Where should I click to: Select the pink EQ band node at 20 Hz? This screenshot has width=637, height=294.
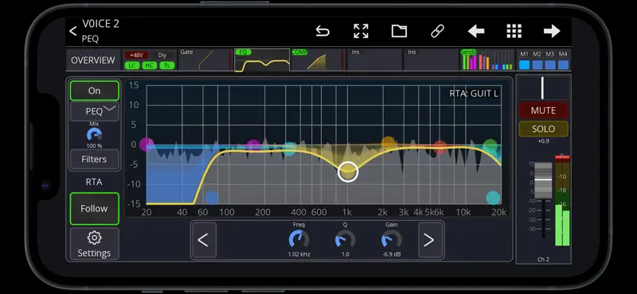pyautogui.click(x=147, y=145)
